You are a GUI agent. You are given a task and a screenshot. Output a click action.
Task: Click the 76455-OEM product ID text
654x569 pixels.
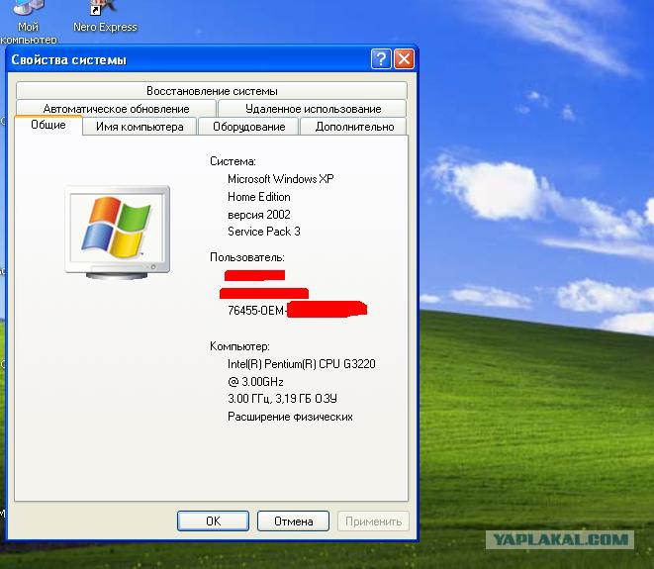click(256, 311)
